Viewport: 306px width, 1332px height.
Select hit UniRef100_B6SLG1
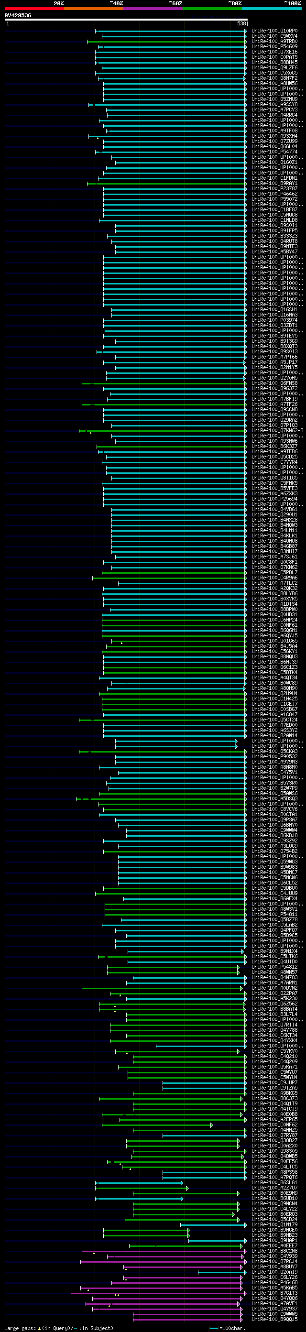(x=274, y=1182)
